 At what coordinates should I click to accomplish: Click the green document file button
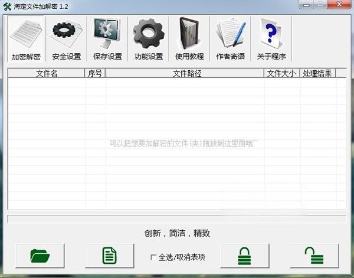pos(109,256)
